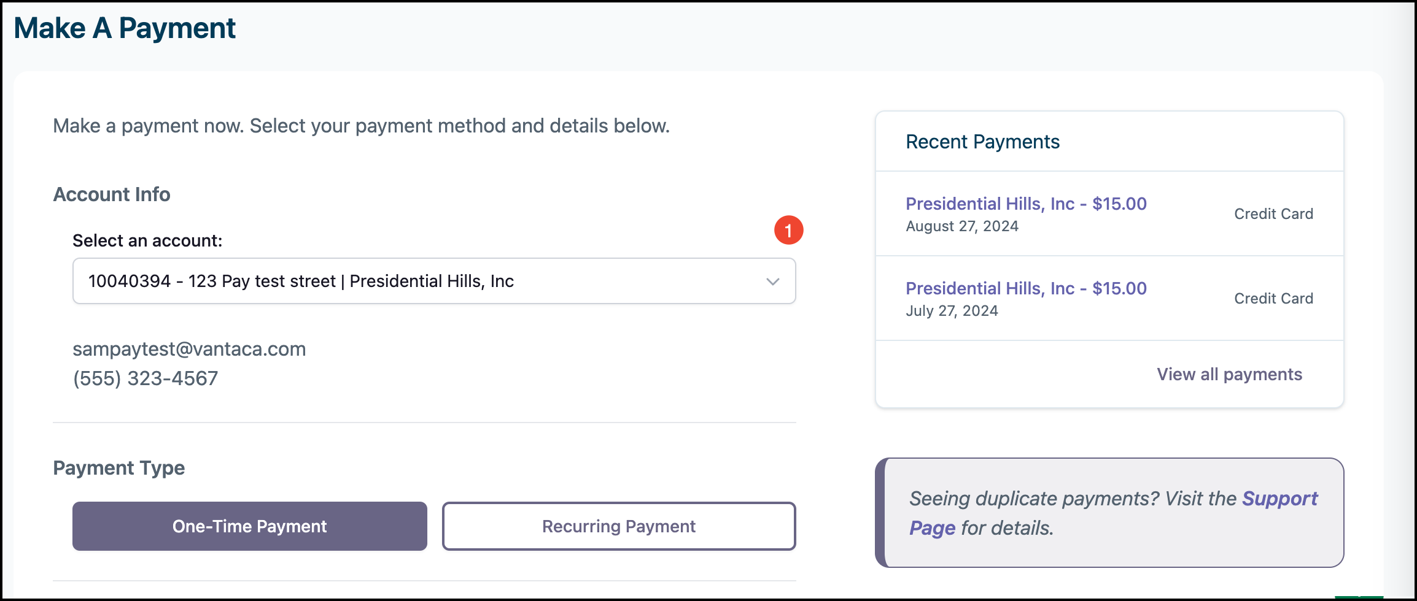Open August 27, 2024 Presidential Hills payment
The width and height of the screenshot is (1417, 601).
[x=1025, y=204]
